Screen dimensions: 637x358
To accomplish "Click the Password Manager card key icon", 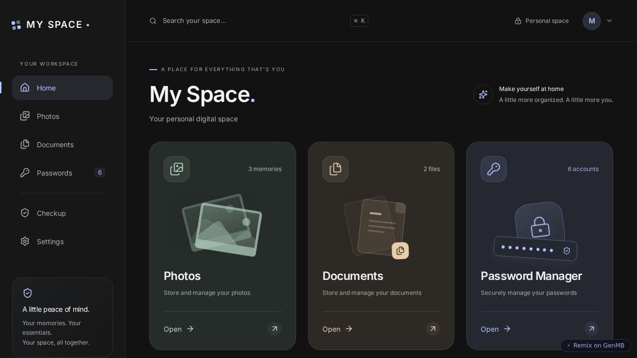I will pos(494,169).
